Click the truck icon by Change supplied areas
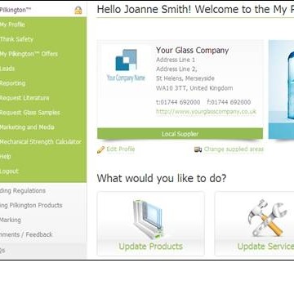The image size is (294, 294). click(198, 149)
